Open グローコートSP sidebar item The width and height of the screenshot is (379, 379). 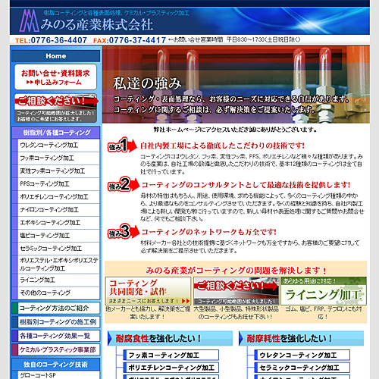pos(58,375)
